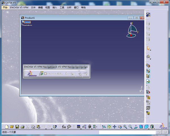Viewport: 170px width, 136px height.
Task: Cut with the scissors icon
Action: [28, 127]
